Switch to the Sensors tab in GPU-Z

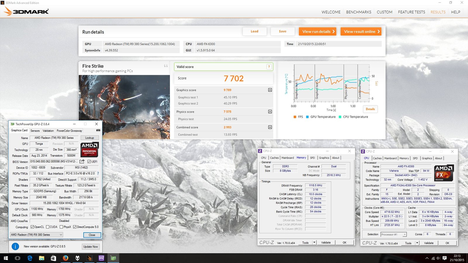click(x=35, y=131)
